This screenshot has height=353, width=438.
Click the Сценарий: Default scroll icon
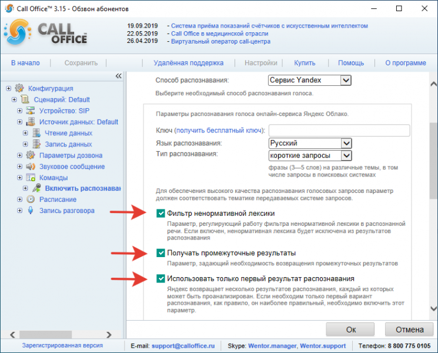[25, 99]
